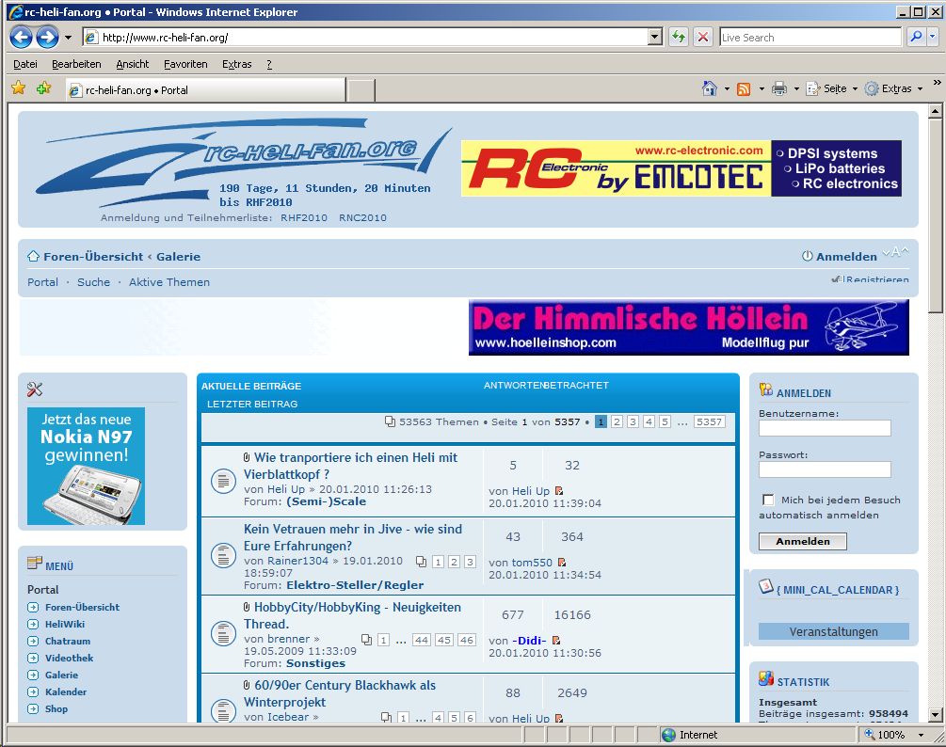Open the Home page icon in toolbar
This screenshot has width=946, height=747.
point(710,88)
